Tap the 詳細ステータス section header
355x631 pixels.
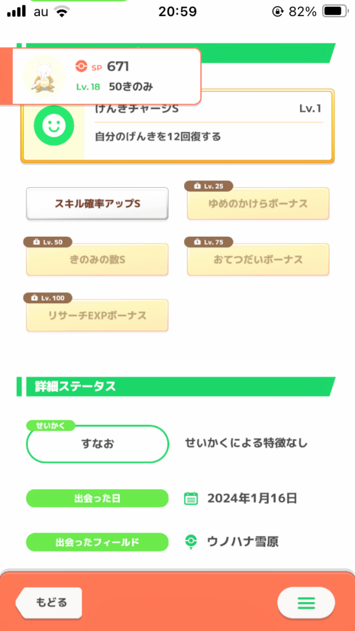[176, 387]
